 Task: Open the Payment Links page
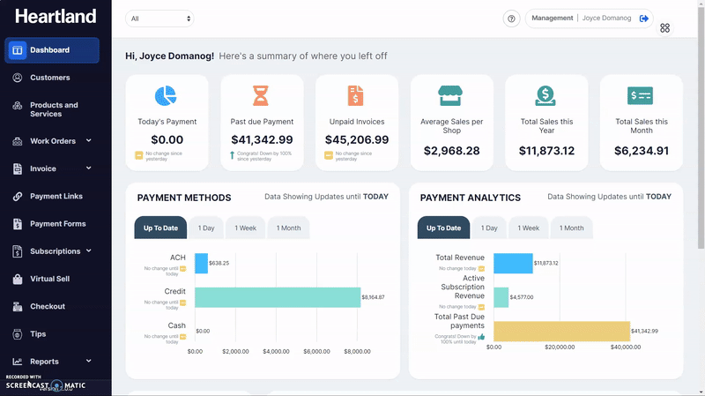pyautogui.click(x=56, y=196)
